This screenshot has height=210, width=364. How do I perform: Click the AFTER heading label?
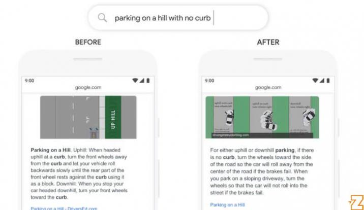click(x=268, y=42)
